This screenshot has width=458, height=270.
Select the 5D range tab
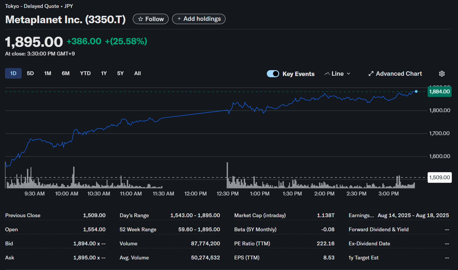30,73
